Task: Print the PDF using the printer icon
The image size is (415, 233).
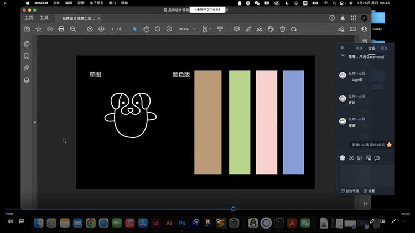Action: point(61,29)
